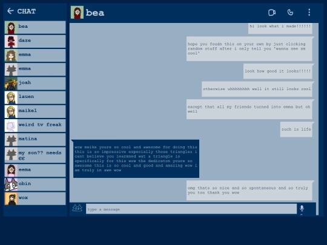Click the 'hope you foudn this' message
This screenshot has width=327, height=245.
(x=249, y=49)
